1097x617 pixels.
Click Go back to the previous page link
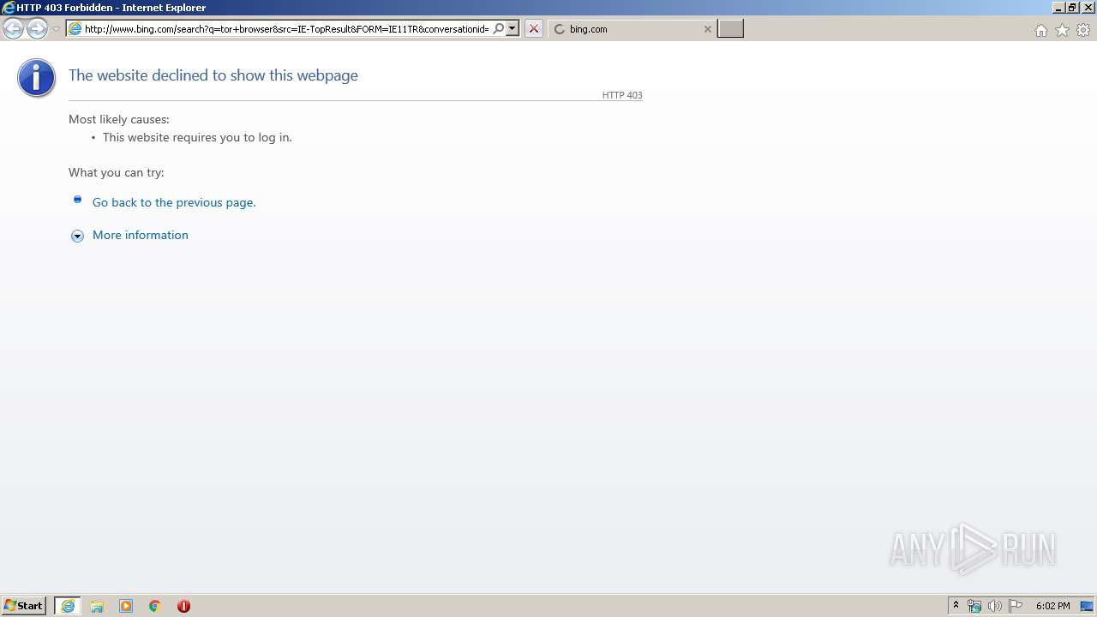click(174, 202)
